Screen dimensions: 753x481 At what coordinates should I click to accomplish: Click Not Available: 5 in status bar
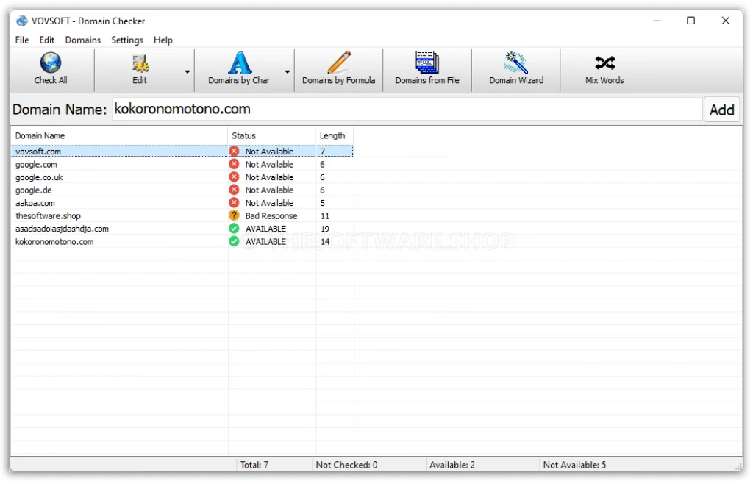574,465
